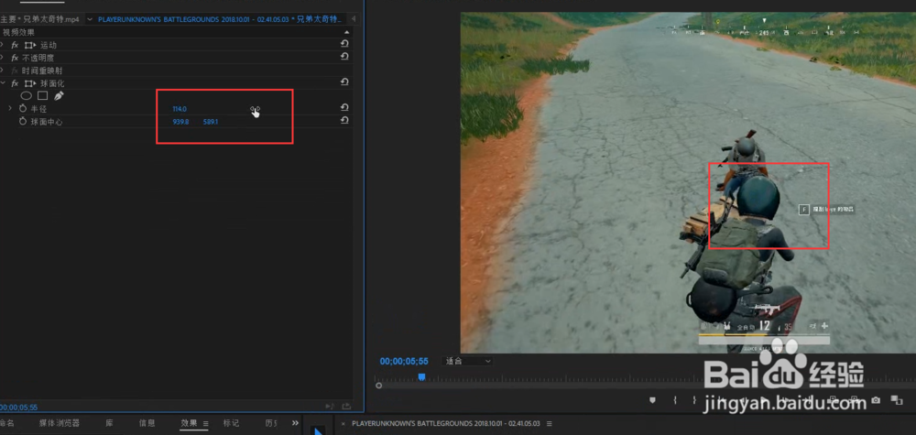Reset the 运动 effect
This screenshot has width=916, height=435.
344,44
